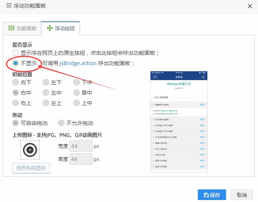Expand 在新窗口中打开链接 row in preview
This screenshot has width=258, height=202.
click(x=179, y=131)
